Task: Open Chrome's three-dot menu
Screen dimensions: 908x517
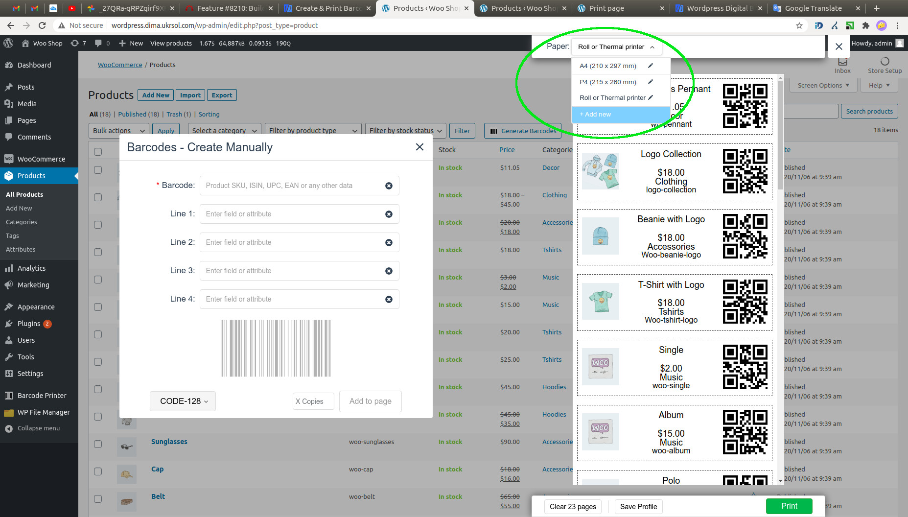Action: click(897, 25)
